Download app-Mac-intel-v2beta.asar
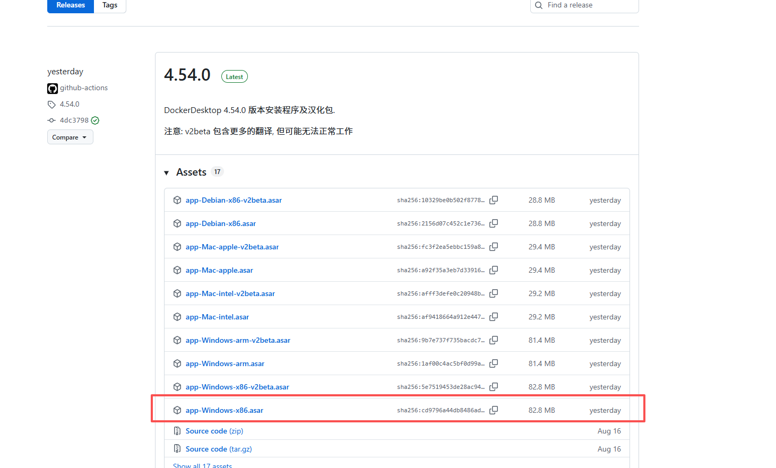Image resolution: width=776 pixels, height=468 pixels. (230, 293)
